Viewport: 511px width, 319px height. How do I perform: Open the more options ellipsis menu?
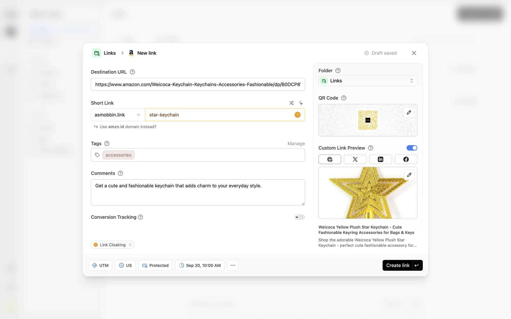[233, 265]
